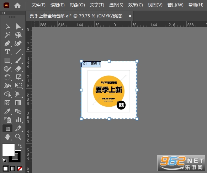207x173 pixels.
Task: Pick the Magic Wand tool
Action: click(x=7, y=35)
